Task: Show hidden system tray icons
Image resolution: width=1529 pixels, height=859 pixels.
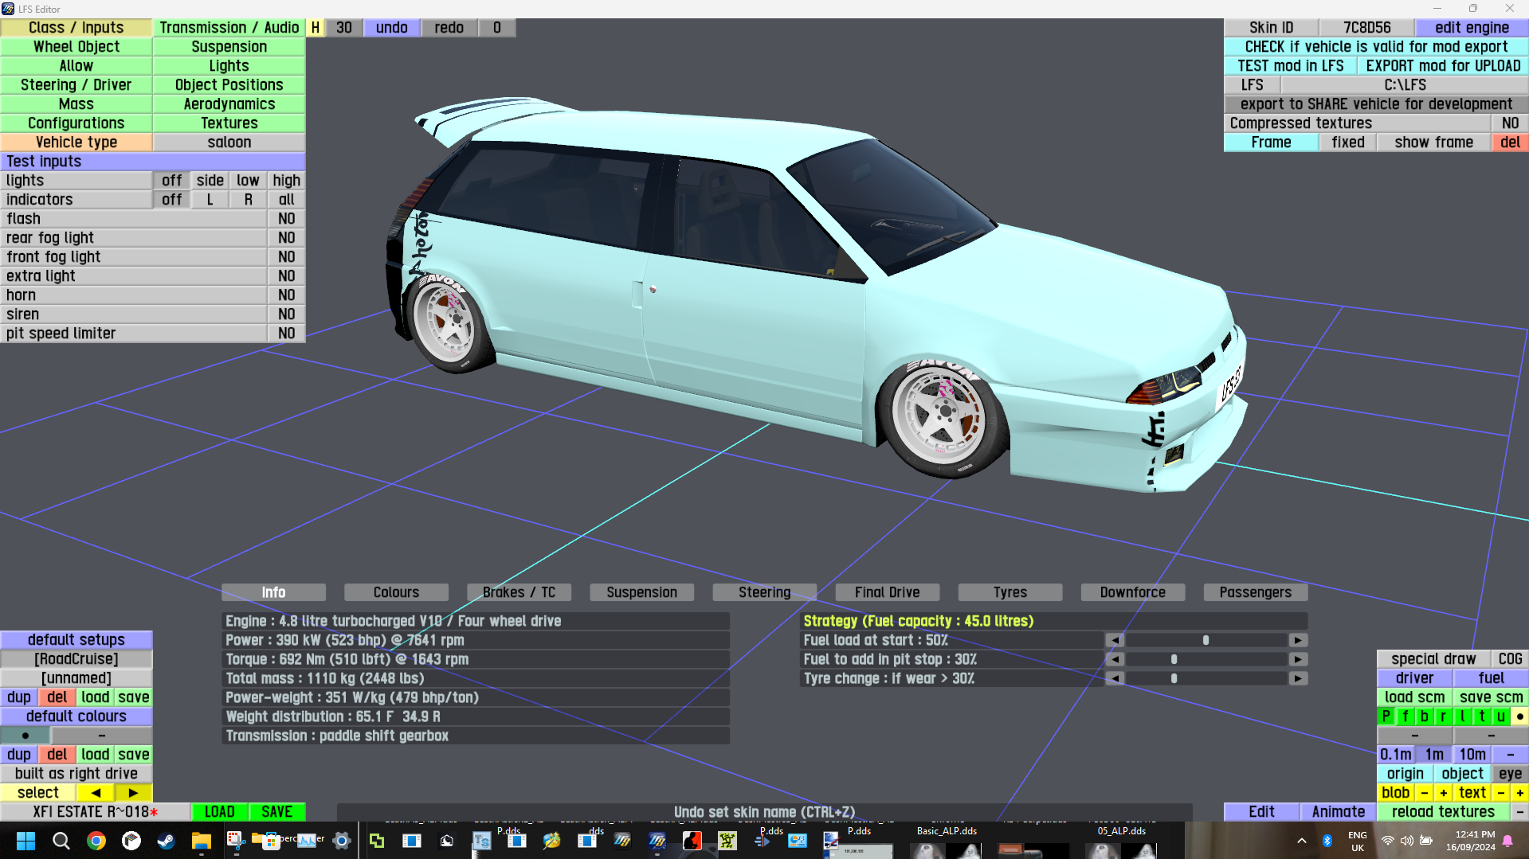Action: [x=1302, y=841]
